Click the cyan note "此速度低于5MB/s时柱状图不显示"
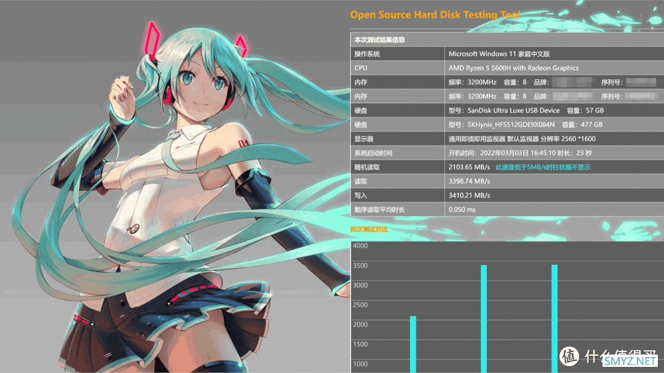 [542, 167]
